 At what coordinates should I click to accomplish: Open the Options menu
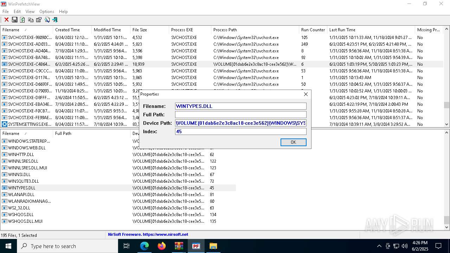pos(47,12)
